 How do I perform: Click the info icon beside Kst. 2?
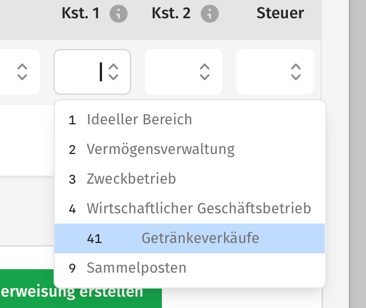click(x=210, y=14)
